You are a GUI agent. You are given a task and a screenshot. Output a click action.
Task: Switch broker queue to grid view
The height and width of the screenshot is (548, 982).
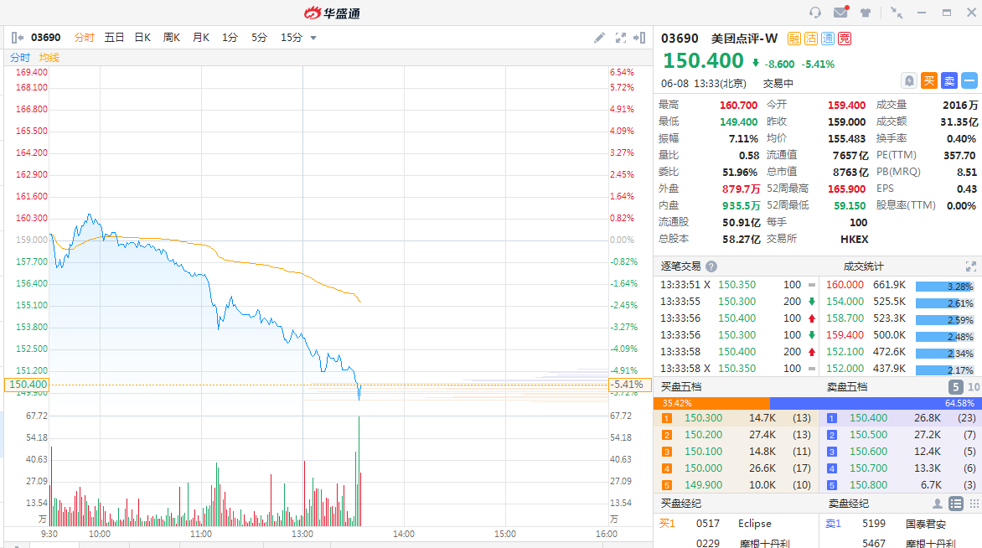974,504
